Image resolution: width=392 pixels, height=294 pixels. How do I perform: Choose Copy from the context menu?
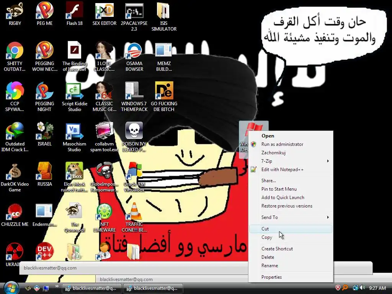(x=291, y=237)
